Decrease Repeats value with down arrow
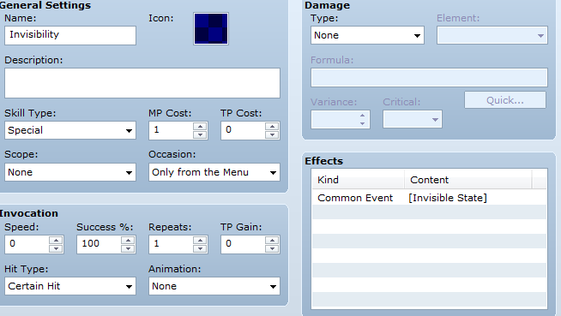This screenshot has height=316, width=561. 200,248
